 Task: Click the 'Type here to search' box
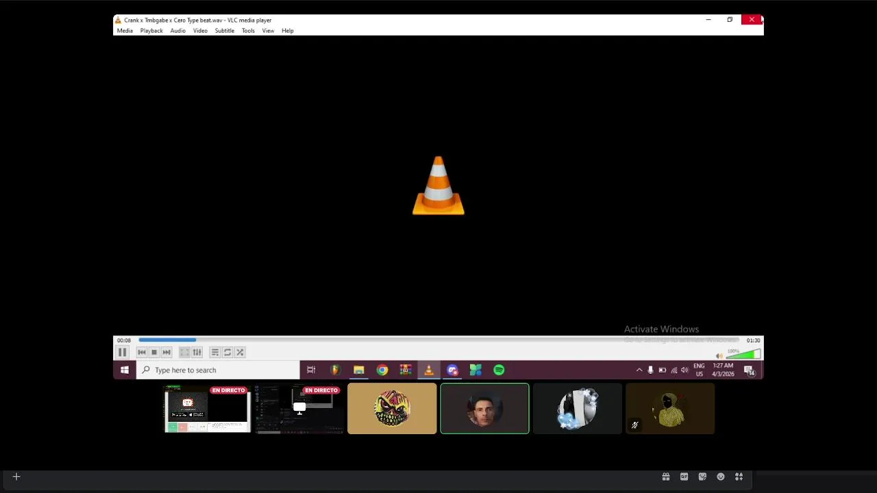218,370
